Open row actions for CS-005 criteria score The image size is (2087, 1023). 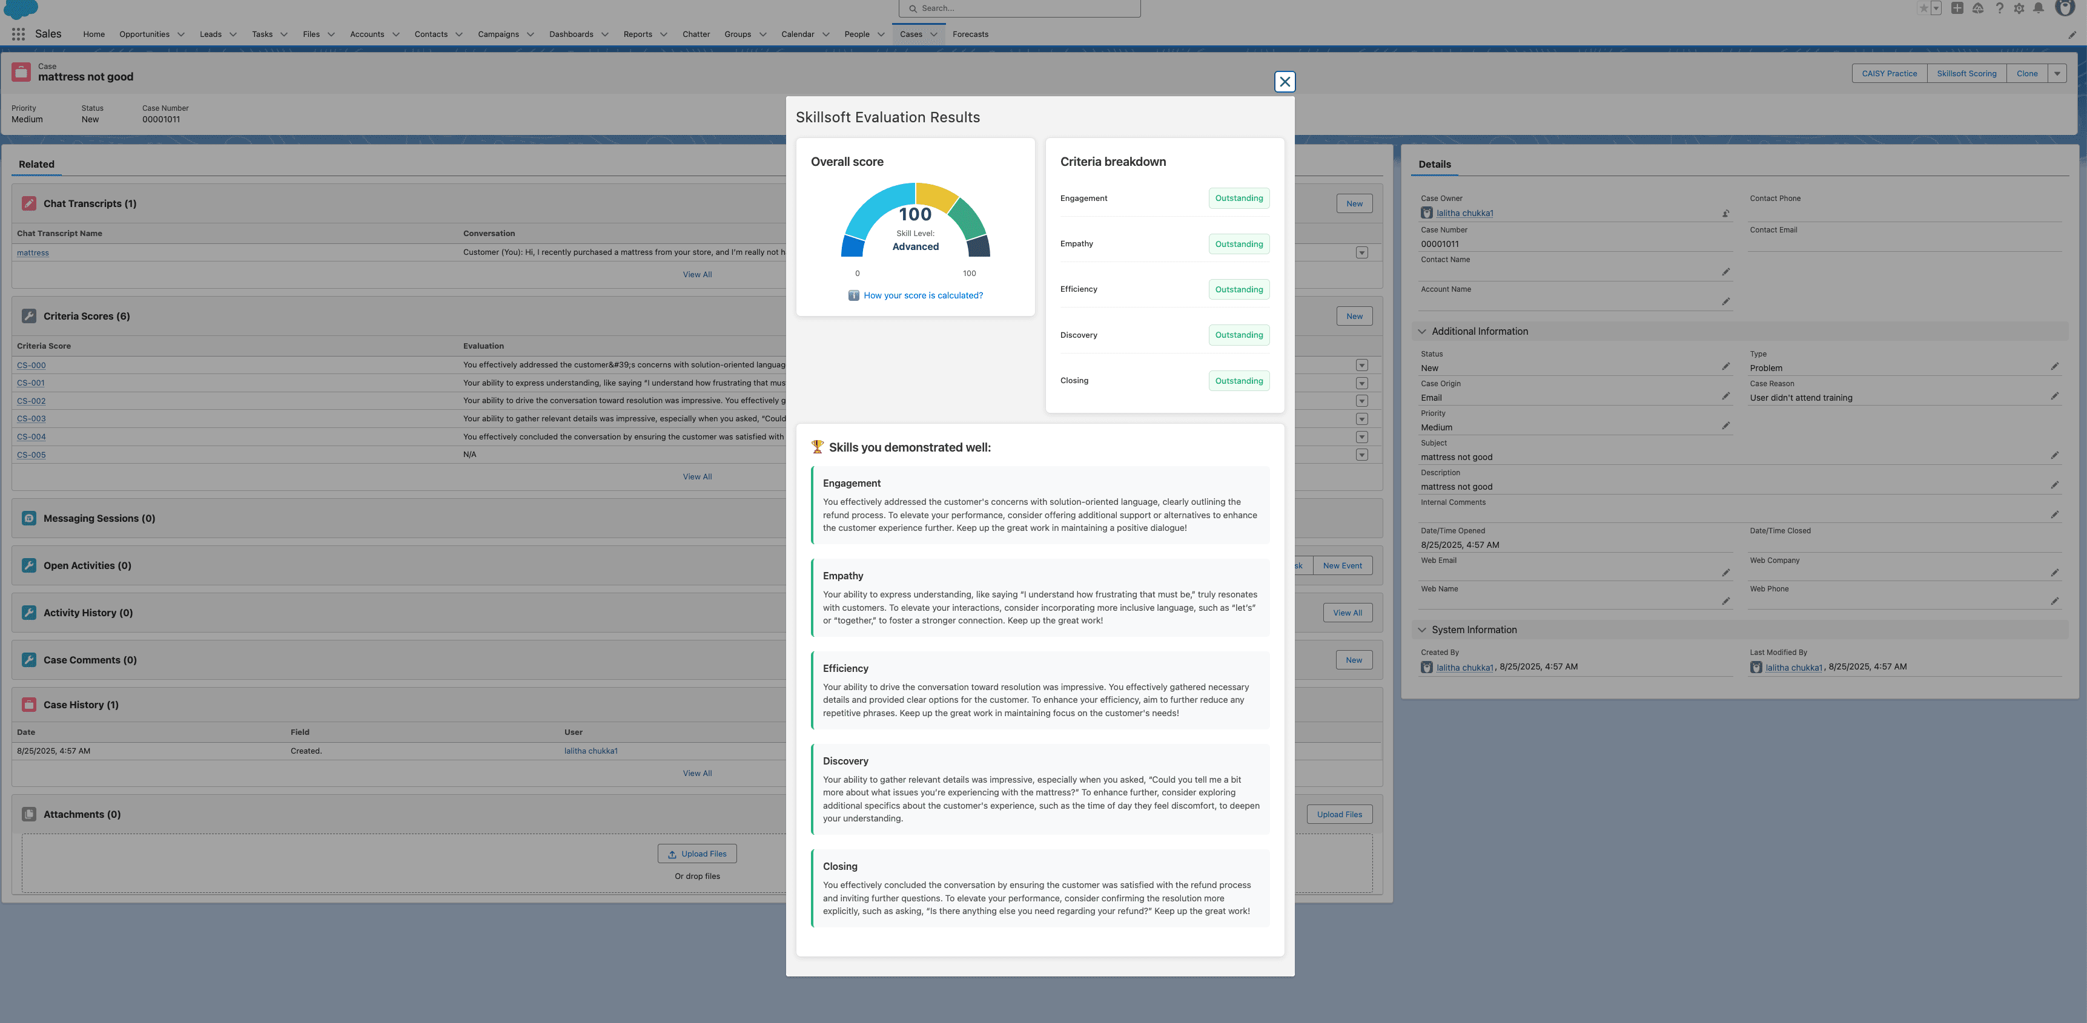[x=1362, y=455]
